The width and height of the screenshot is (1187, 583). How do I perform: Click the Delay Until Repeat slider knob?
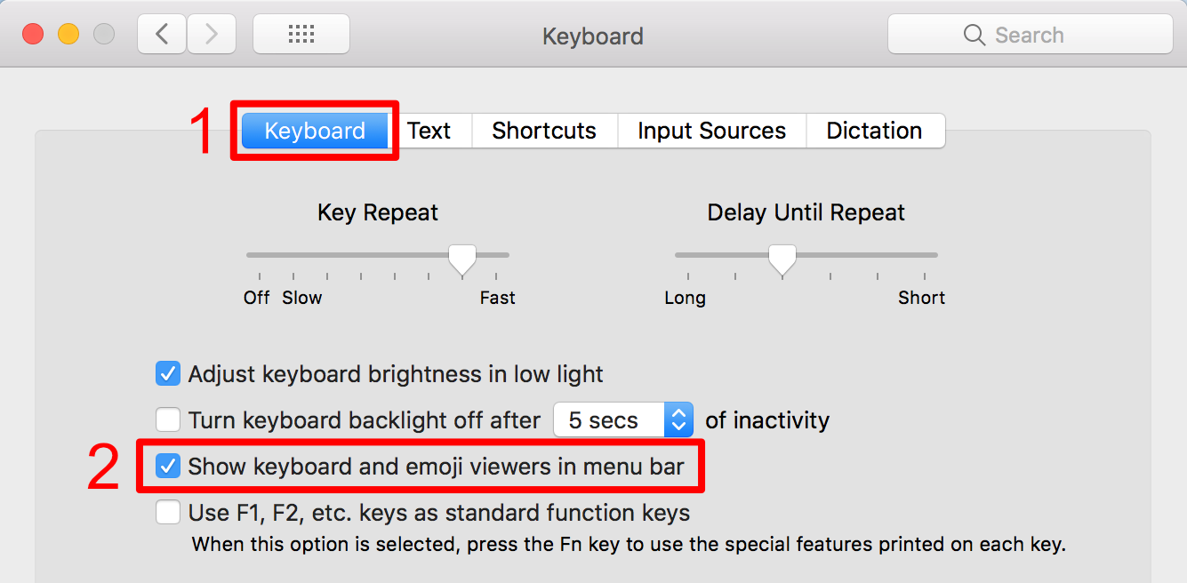pos(782,259)
